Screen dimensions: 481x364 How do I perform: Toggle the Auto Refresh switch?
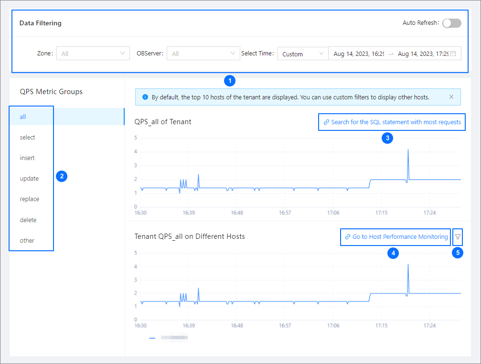(x=451, y=23)
